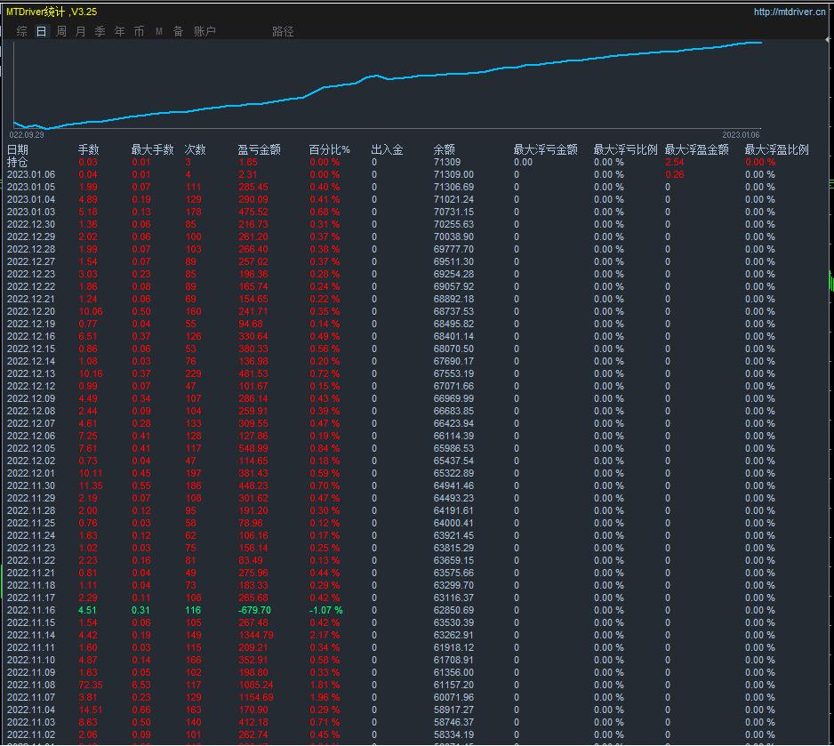Open the http://mtdriver.cn link
Screen dimensions: 834x746
point(790,12)
